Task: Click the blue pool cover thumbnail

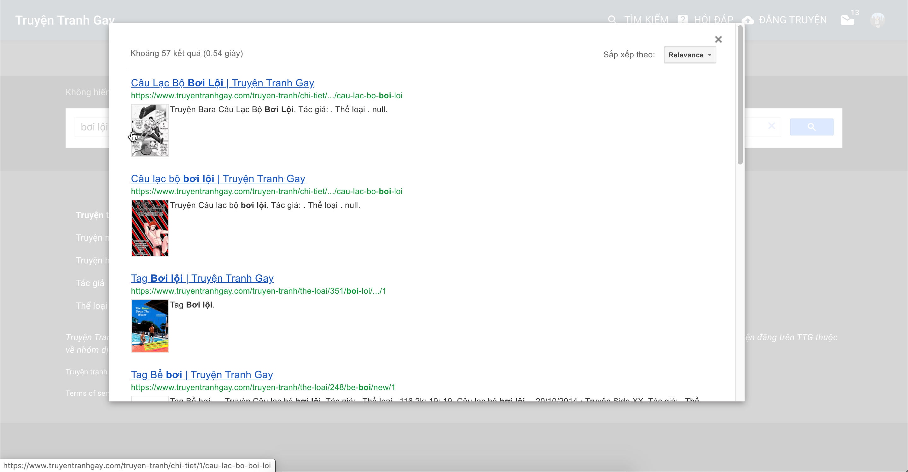Action: pos(150,326)
